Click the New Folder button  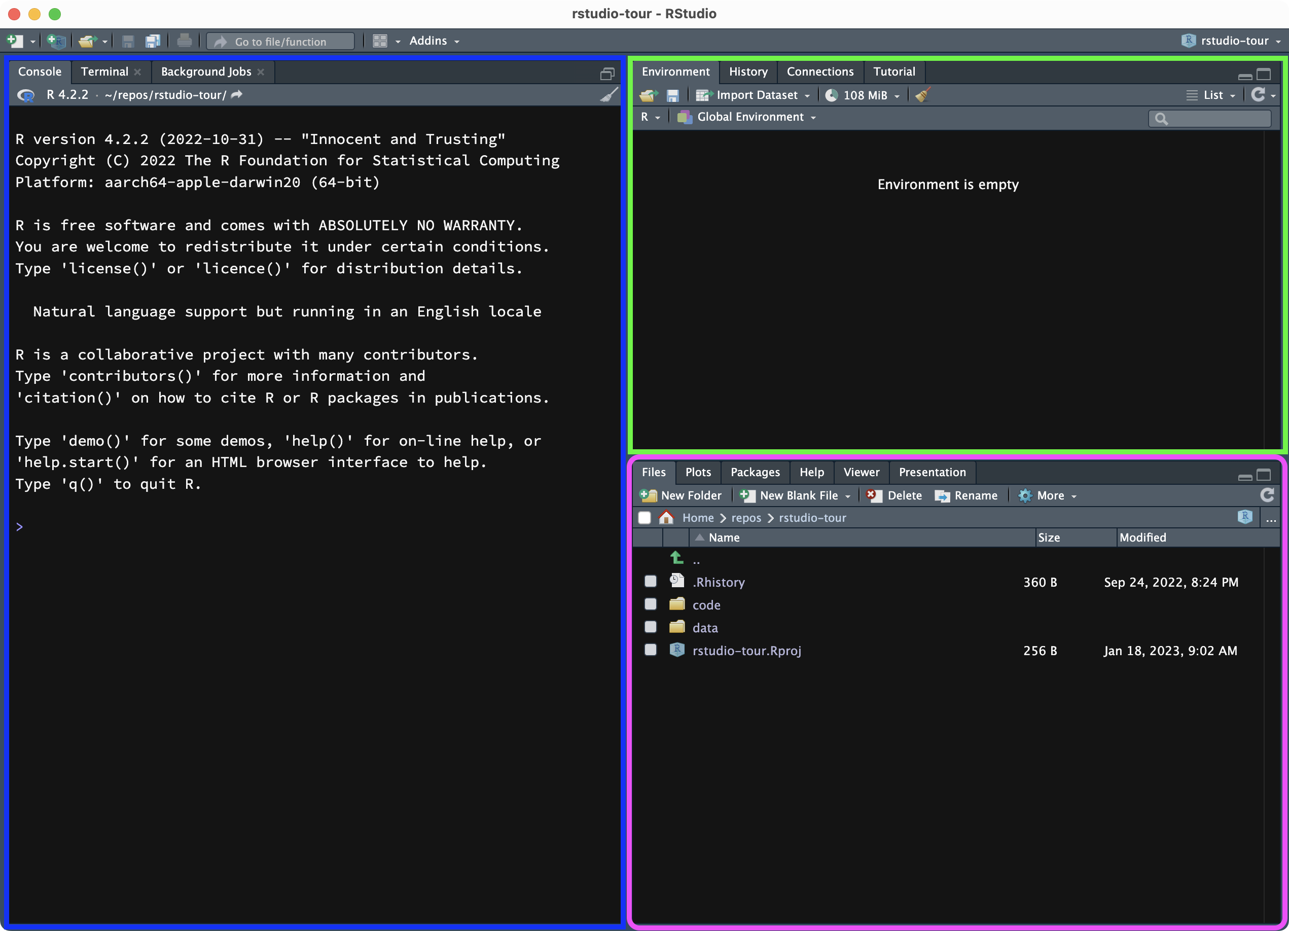click(x=681, y=495)
